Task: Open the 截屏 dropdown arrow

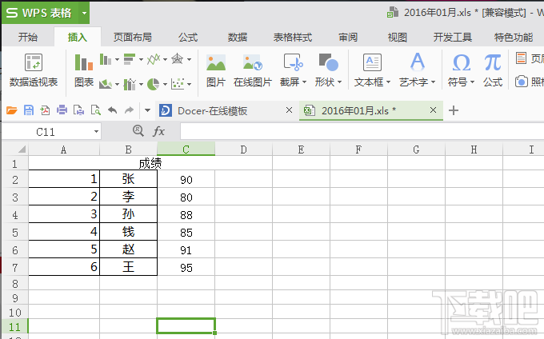Action: [304, 82]
